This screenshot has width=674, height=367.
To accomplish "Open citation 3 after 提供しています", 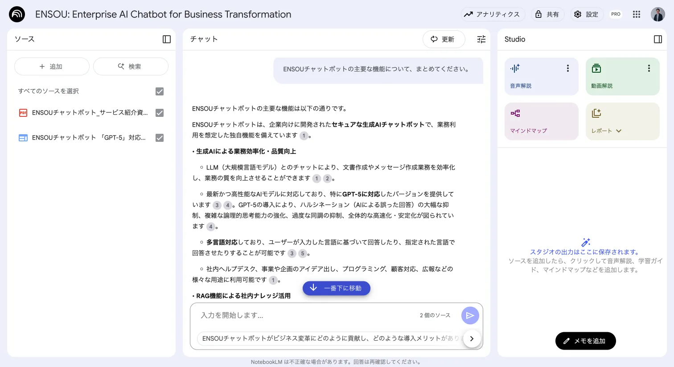I will [x=217, y=205].
